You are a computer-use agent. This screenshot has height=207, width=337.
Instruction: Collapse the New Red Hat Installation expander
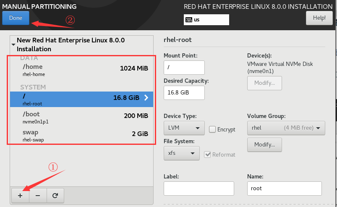click(13, 44)
